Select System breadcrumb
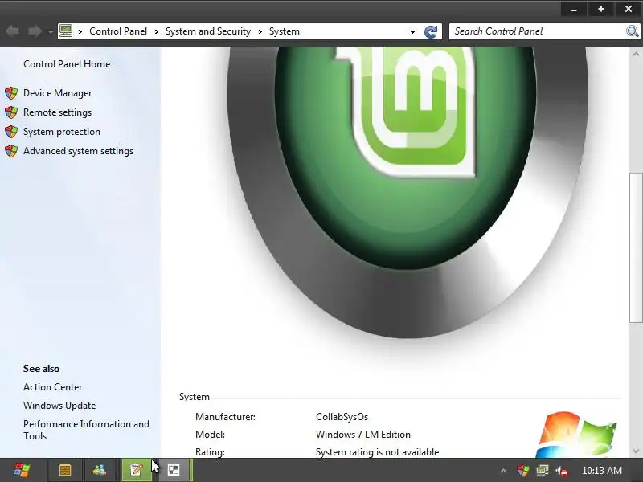Viewport: 643px width, 482px height. click(x=285, y=31)
